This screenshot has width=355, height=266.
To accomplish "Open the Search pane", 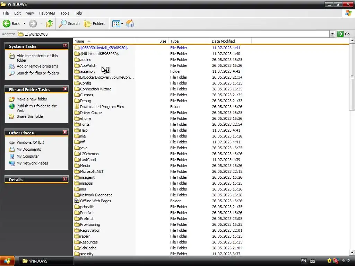I will pos(69,24).
